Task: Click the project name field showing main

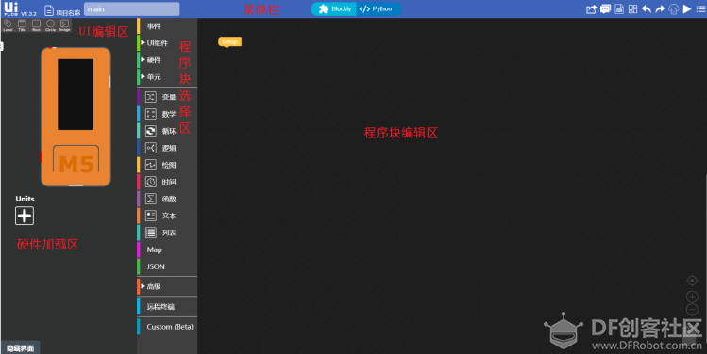Action: (x=131, y=9)
